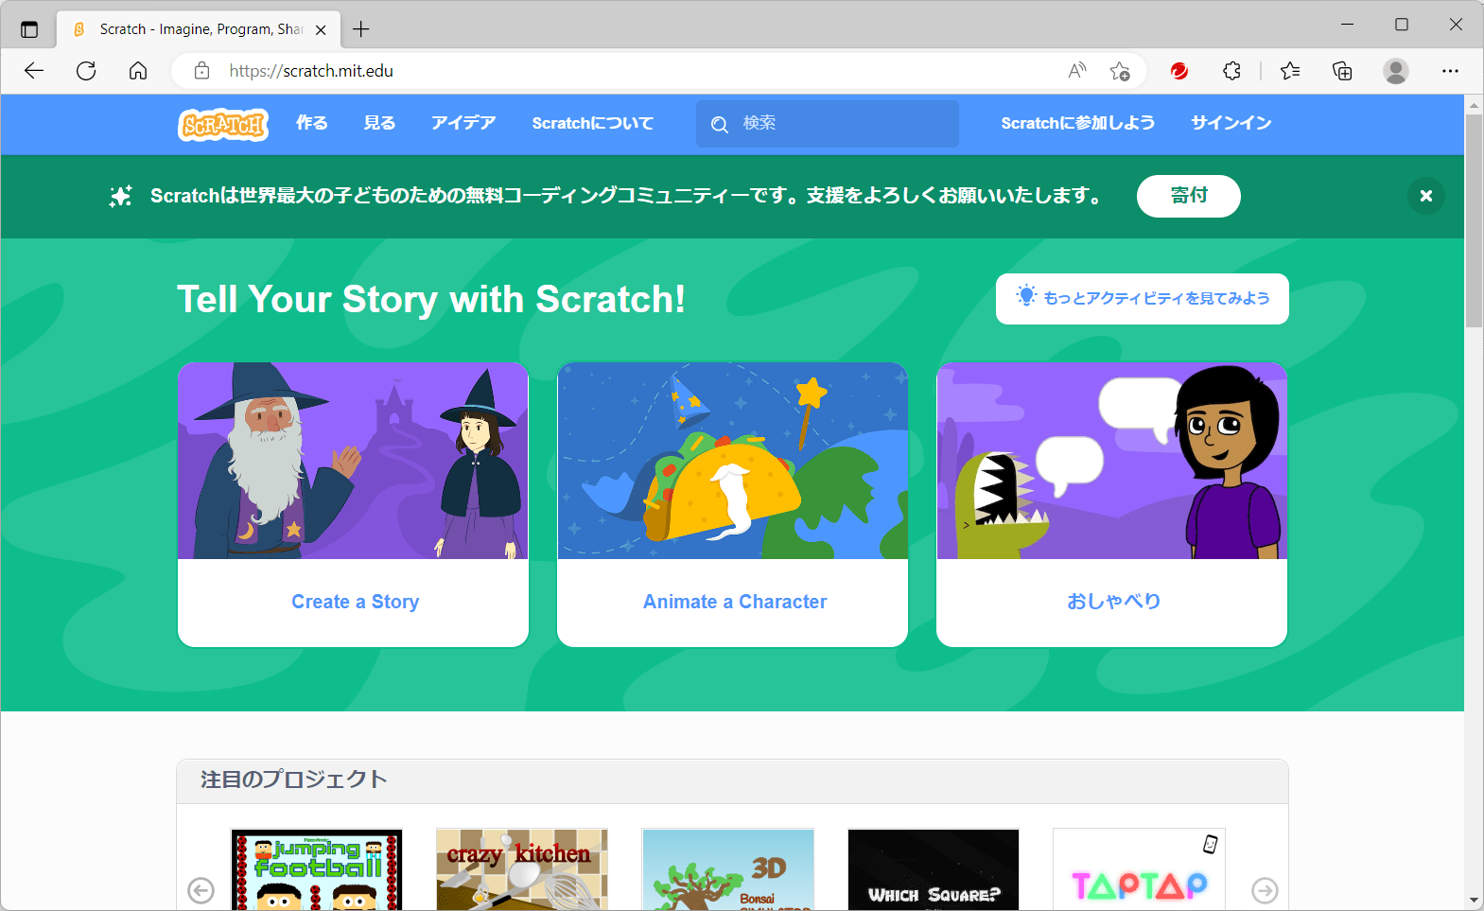This screenshot has width=1484, height=911.
Task: Click the next arrow in featured projects
Action: click(1264, 890)
